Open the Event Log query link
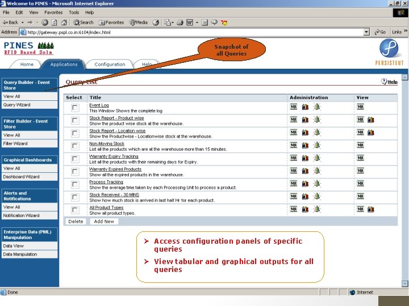Image resolution: width=409 pixels, height=306 pixels. click(x=99, y=105)
